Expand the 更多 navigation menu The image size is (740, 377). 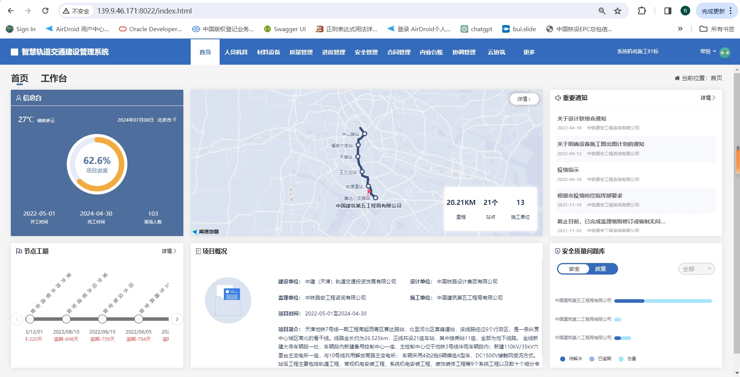click(x=529, y=52)
